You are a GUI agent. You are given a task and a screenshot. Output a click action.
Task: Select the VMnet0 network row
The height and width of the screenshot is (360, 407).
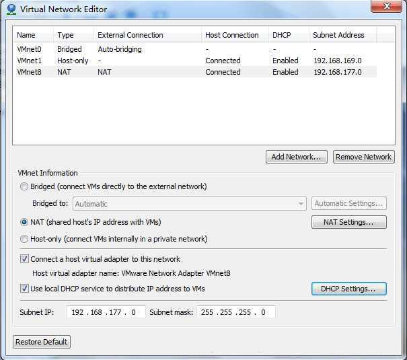point(196,49)
